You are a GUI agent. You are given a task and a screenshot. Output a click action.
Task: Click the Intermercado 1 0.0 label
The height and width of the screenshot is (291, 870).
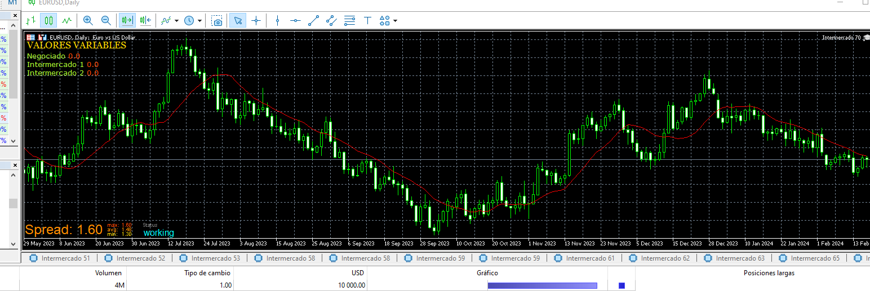click(x=63, y=65)
